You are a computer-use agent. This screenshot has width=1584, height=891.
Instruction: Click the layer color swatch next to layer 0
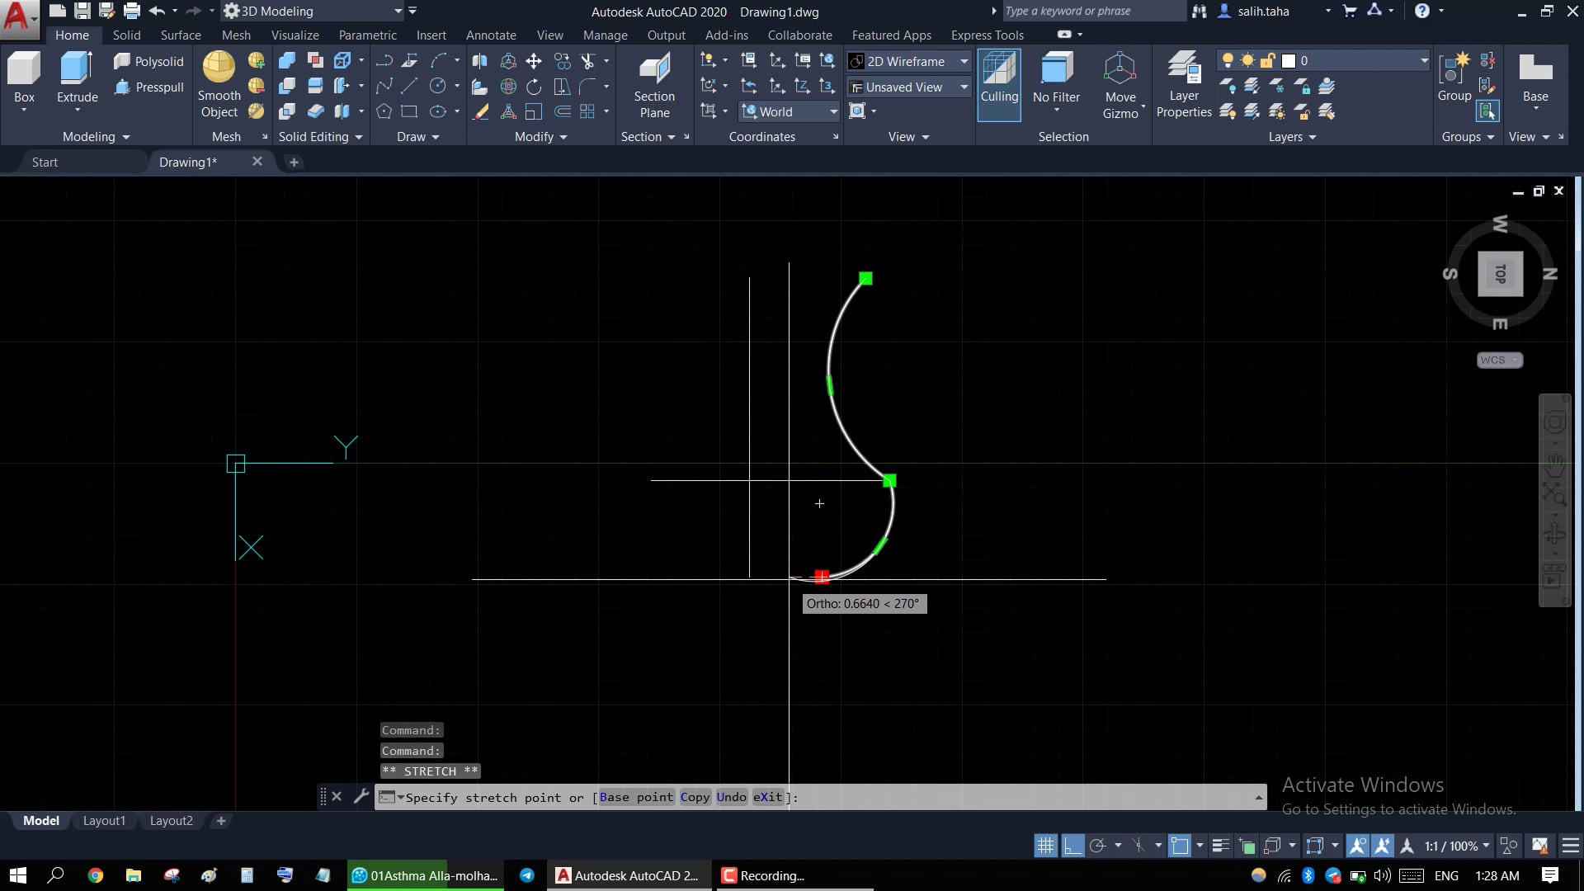pos(1287,60)
